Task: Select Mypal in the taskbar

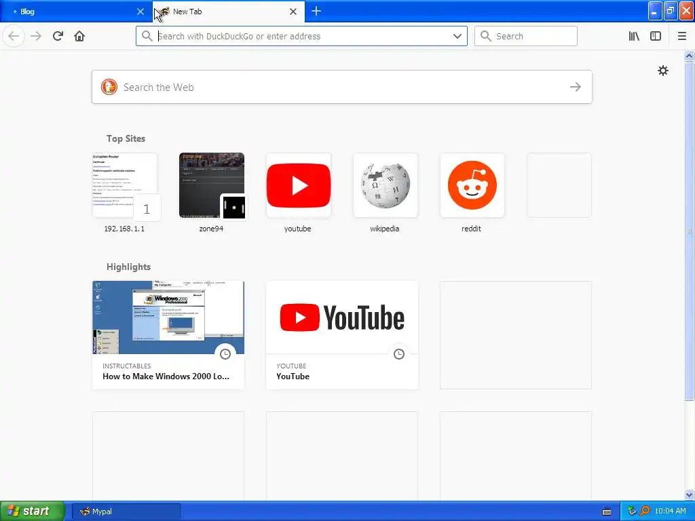Action: pyautogui.click(x=126, y=512)
